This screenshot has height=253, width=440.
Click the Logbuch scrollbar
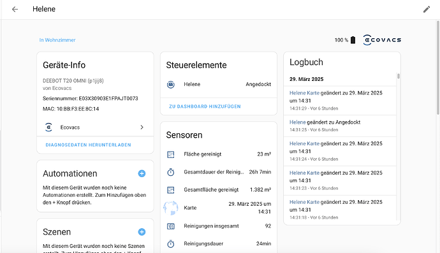[x=399, y=76]
